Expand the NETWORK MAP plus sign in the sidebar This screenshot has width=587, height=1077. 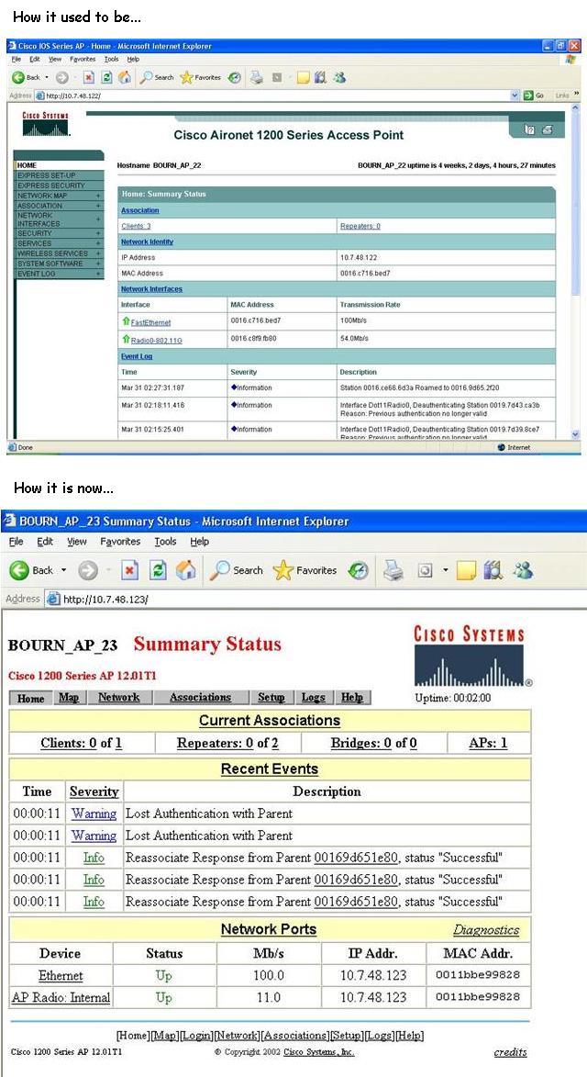click(98, 196)
